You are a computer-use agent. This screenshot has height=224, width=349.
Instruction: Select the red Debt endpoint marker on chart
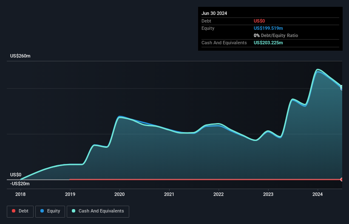tap(342, 179)
